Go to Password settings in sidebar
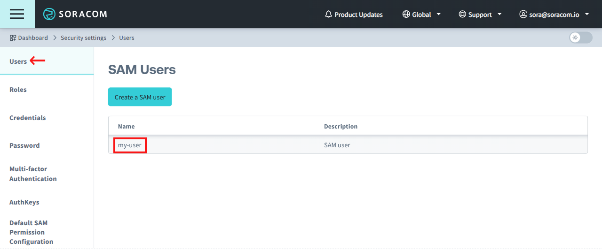Viewport: 602px width, 250px height. 24,145
